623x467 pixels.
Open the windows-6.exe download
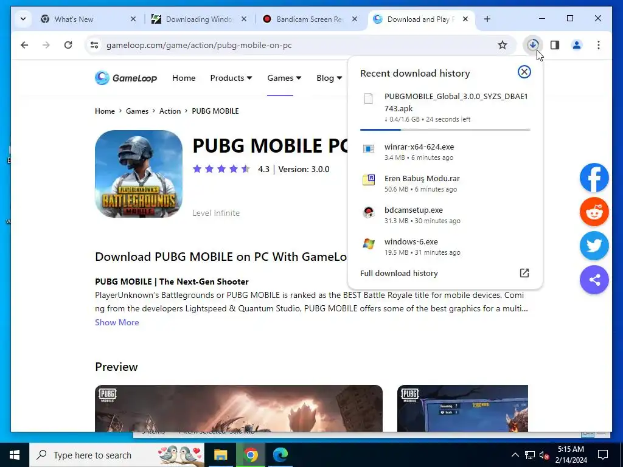[445, 247]
